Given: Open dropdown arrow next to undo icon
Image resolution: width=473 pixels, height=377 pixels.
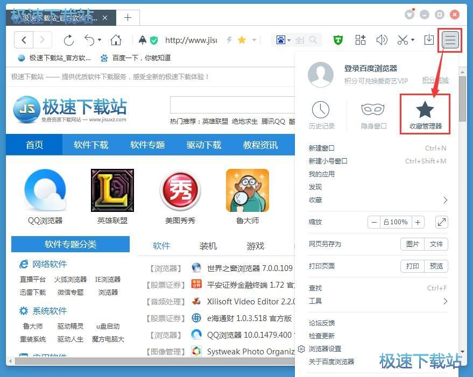Looking at the screenshot, I should click(x=100, y=40).
